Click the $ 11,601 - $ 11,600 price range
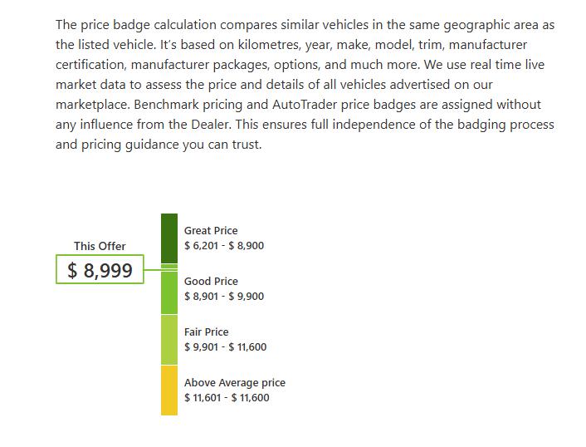This screenshot has width=586, height=447. (x=227, y=398)
